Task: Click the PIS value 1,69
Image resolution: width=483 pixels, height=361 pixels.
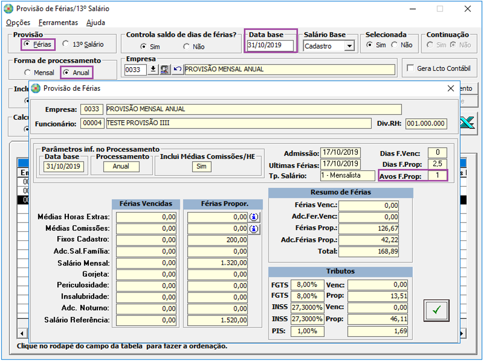Action: [x=378, y=332]
